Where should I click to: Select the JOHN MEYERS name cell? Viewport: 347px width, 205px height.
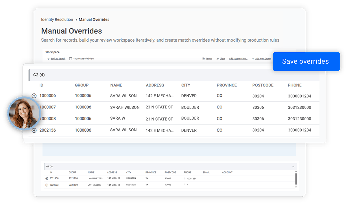pyautogui.click(x=95, y=178)
